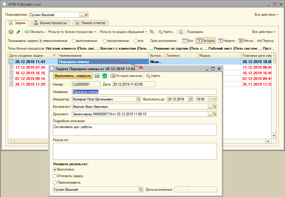
Task: Open the calendar picker next to Выполнить до
Action: [x=191, y=99]
